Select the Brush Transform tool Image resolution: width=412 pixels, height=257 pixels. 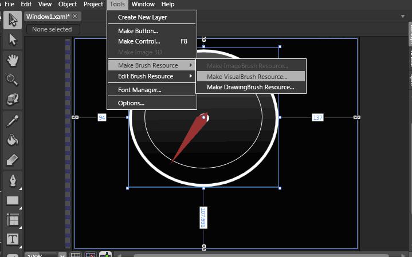click(13, 160)
